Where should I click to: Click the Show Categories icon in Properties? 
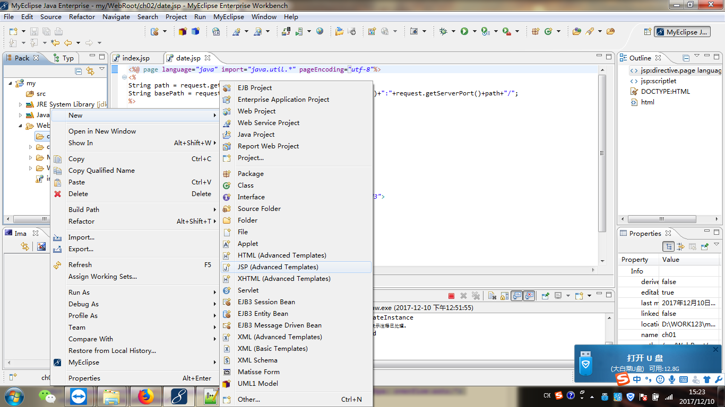[x=668, y=246]
